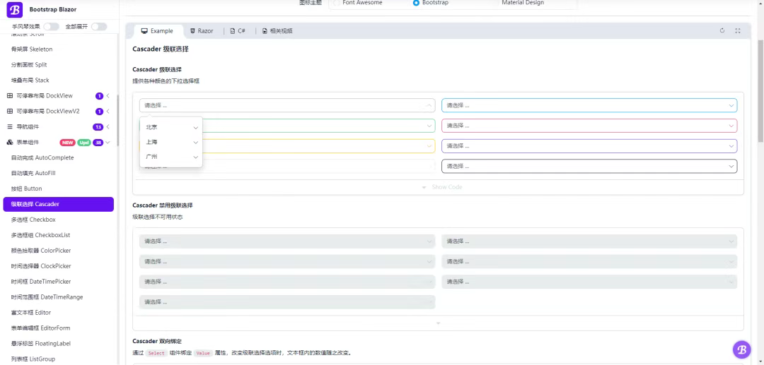Toggle the 全部展开 switch
Image resolution: width=764 pixels, height=365 pixels.
(x=99, y=27)
